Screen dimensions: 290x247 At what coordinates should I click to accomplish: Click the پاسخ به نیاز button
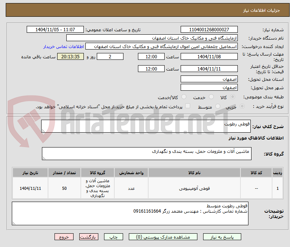(x=222, y=237)
